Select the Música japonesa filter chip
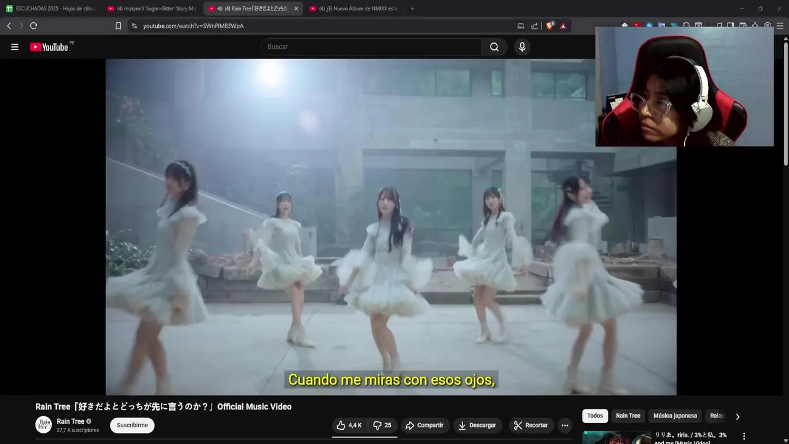Screen dimensions: 789x444 pyautogui.click(x=675, y=416)
